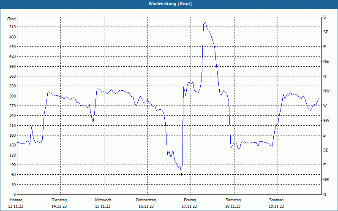Select the 120 degree axis value
Viewport: 338px width, 211px height.
point(13,155)
